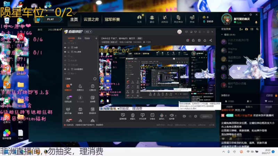Mute the microphone in 直播伴侣
278x156 pixels.
pos(162,116)
